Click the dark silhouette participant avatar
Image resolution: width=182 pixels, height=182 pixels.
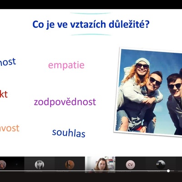(161, 165)
